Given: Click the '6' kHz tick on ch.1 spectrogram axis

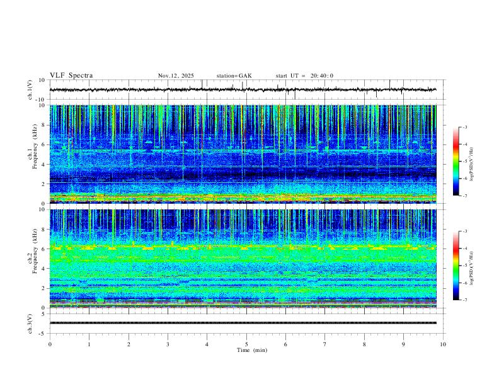Looking at the screenshot, I should pyautogui.click(x=44, y=144).
